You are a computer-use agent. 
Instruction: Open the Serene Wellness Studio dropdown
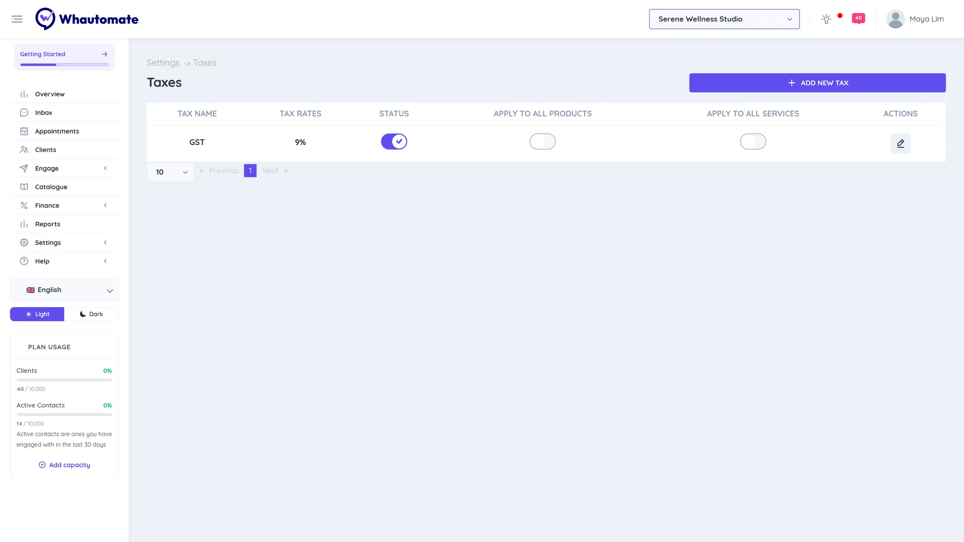[x=724, y=19]
